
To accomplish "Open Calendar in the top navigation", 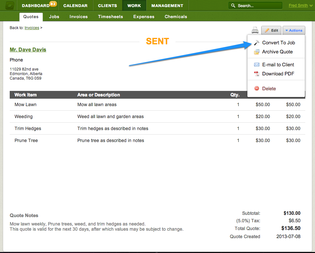I will click(x=75, y=5).
